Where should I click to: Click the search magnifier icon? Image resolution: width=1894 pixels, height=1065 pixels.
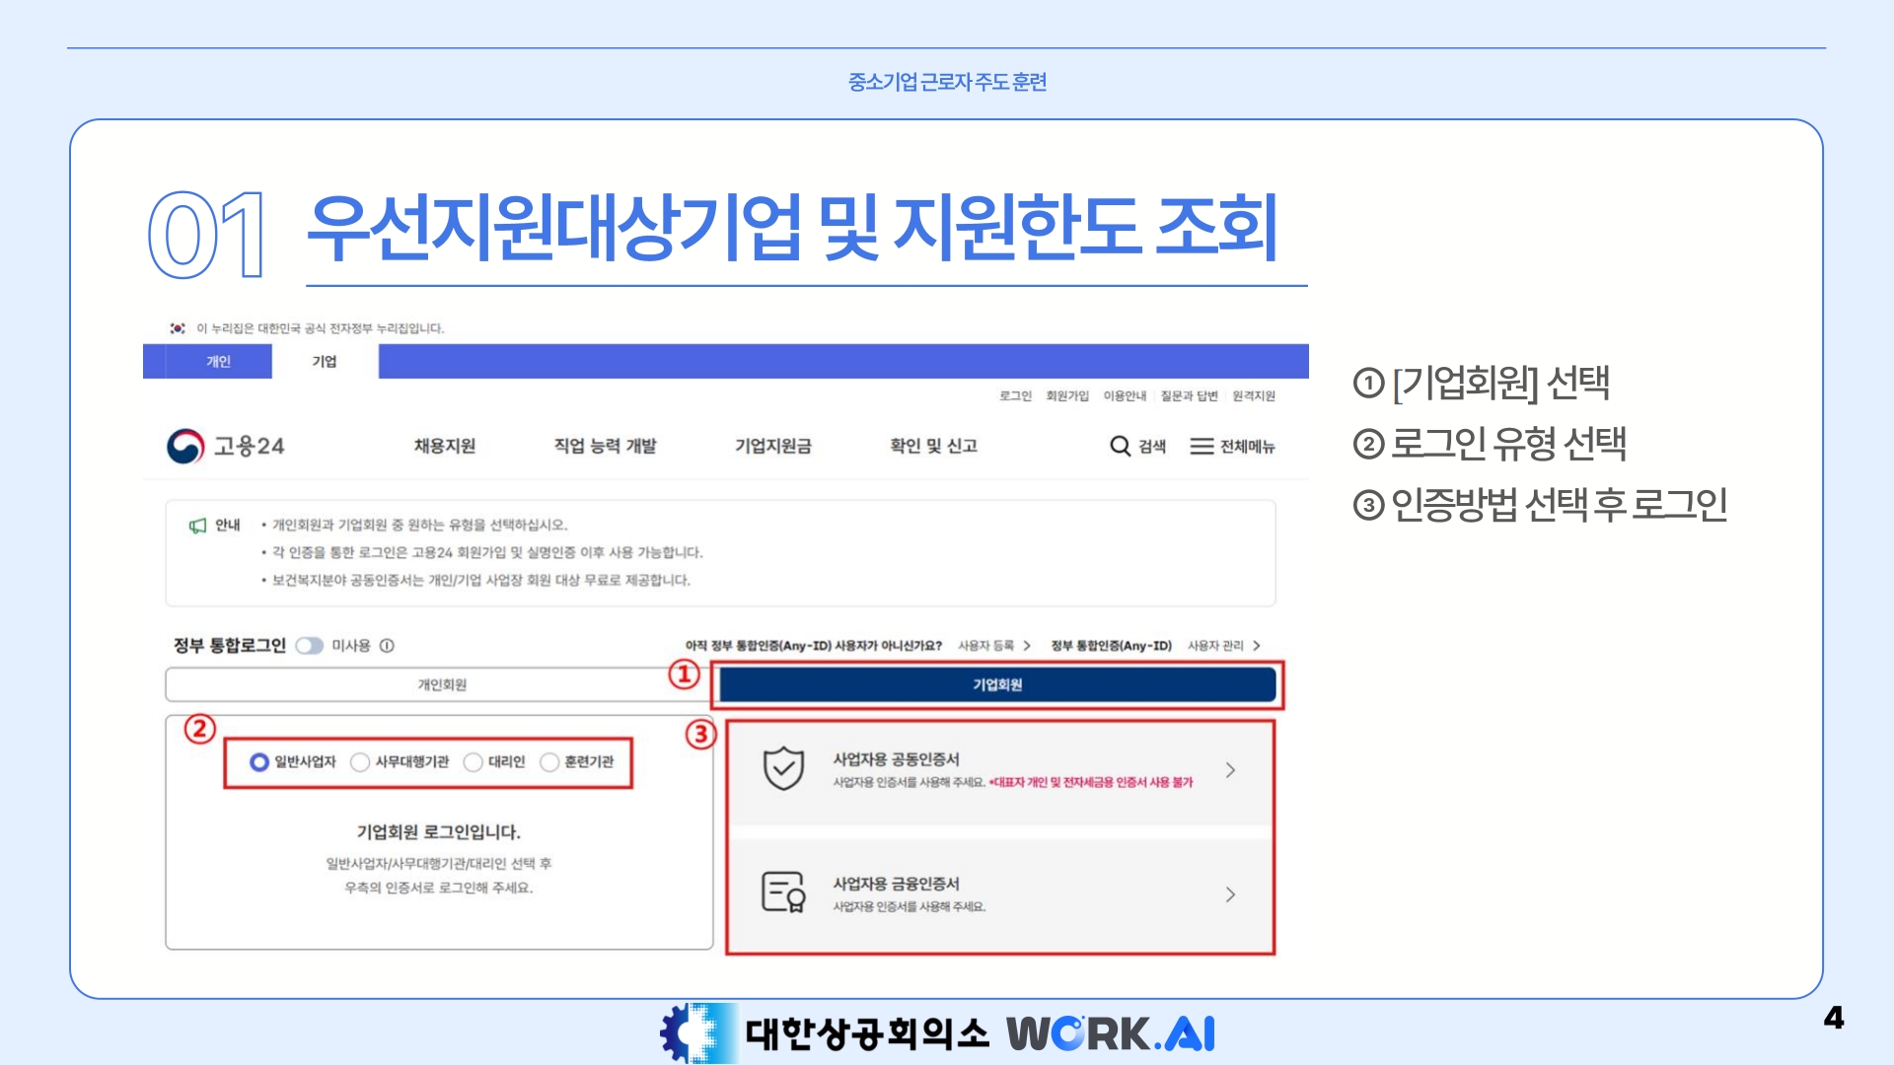click(x=1120, y=447)
